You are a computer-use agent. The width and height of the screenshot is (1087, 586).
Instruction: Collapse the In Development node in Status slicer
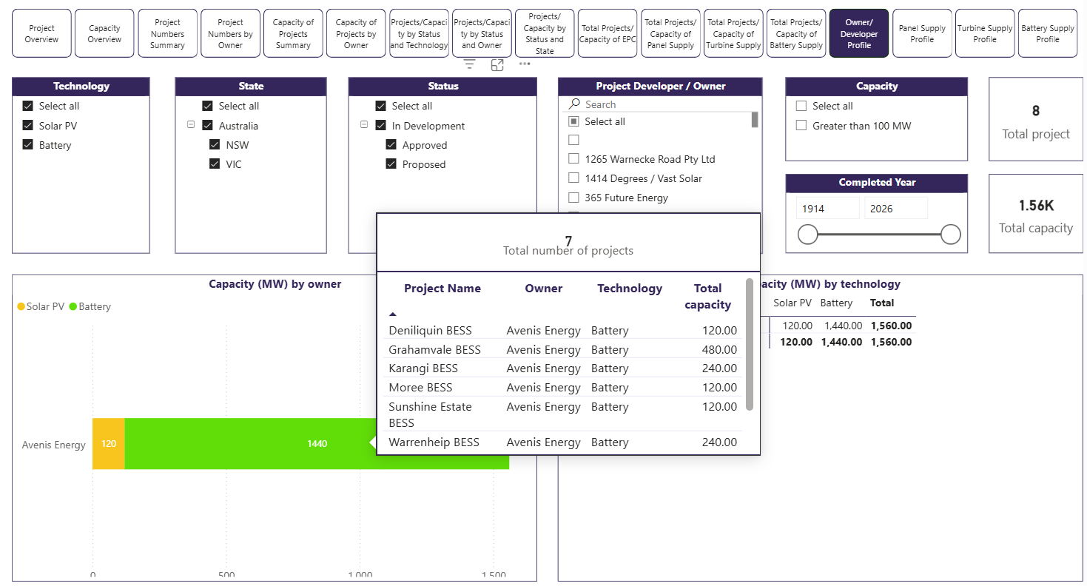point(364,125)
